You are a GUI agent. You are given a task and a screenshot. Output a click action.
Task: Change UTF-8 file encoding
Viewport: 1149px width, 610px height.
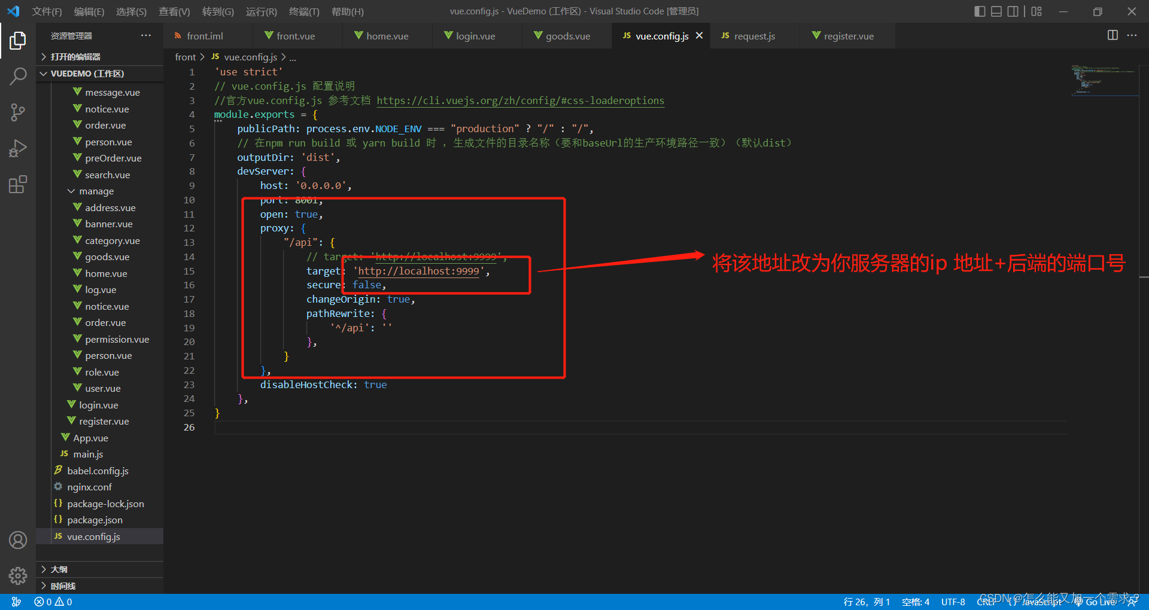pos(953,602)
